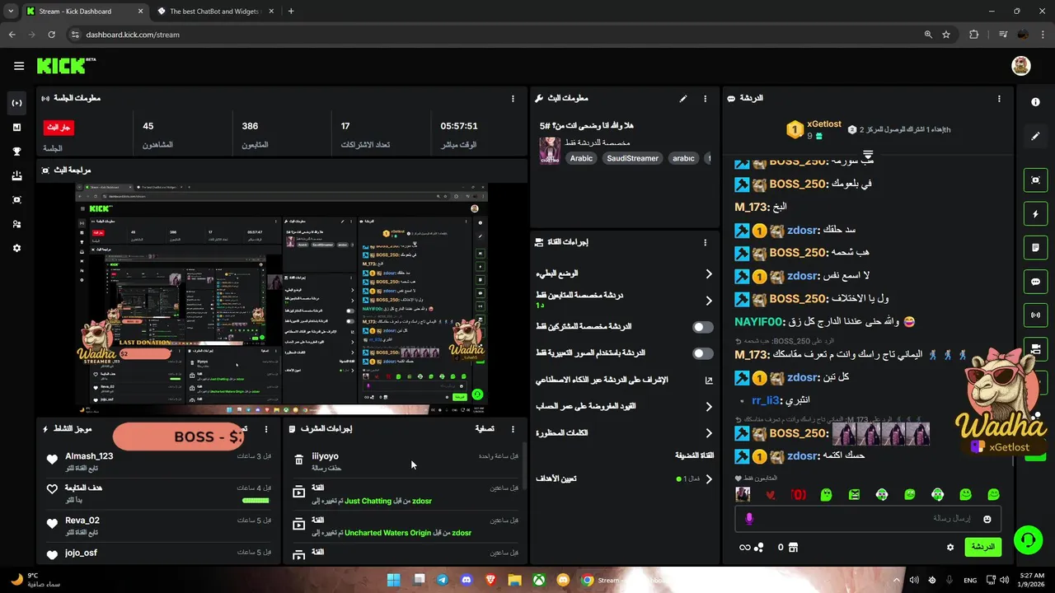The height and width of the screenshot is (593, 1055).
Task: Click rr_li3 username in chat
Action: click(766, 400)
